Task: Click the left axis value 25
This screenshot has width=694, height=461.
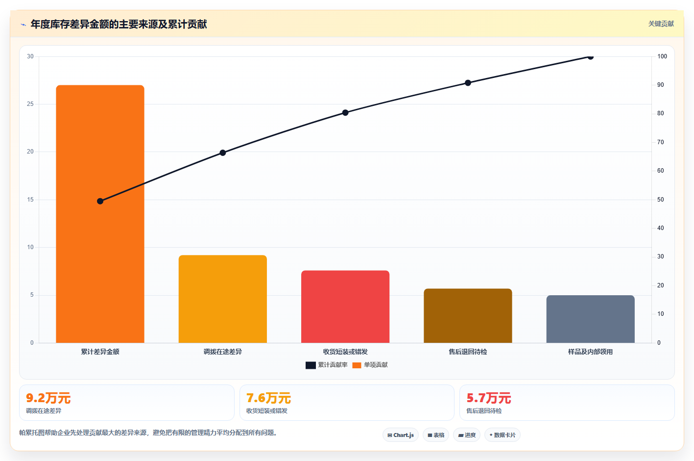Action: [30, 104]
